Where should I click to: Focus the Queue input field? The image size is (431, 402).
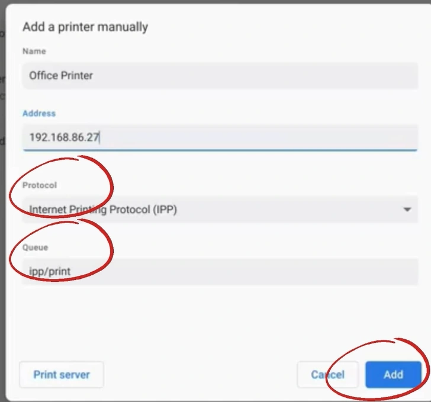click(x=219, y=272)
